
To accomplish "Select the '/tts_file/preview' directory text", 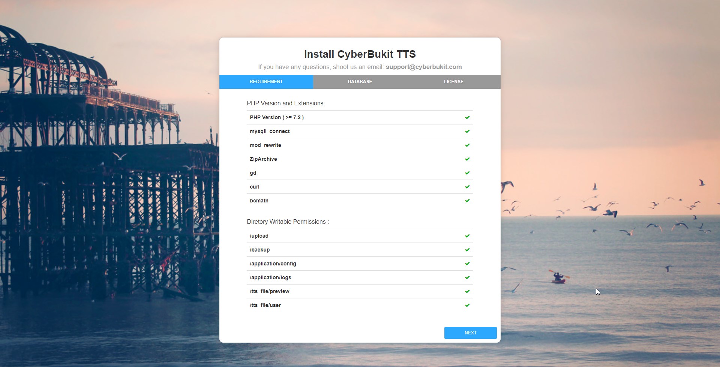I will pyautogui.click(x=270, y=291).
